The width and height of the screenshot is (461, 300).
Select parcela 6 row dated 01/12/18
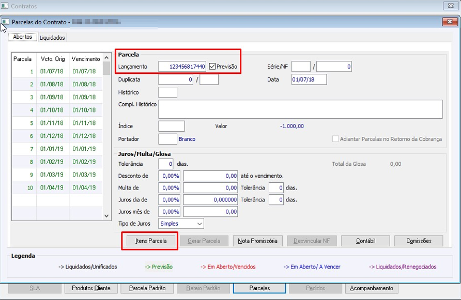(57, 136)
